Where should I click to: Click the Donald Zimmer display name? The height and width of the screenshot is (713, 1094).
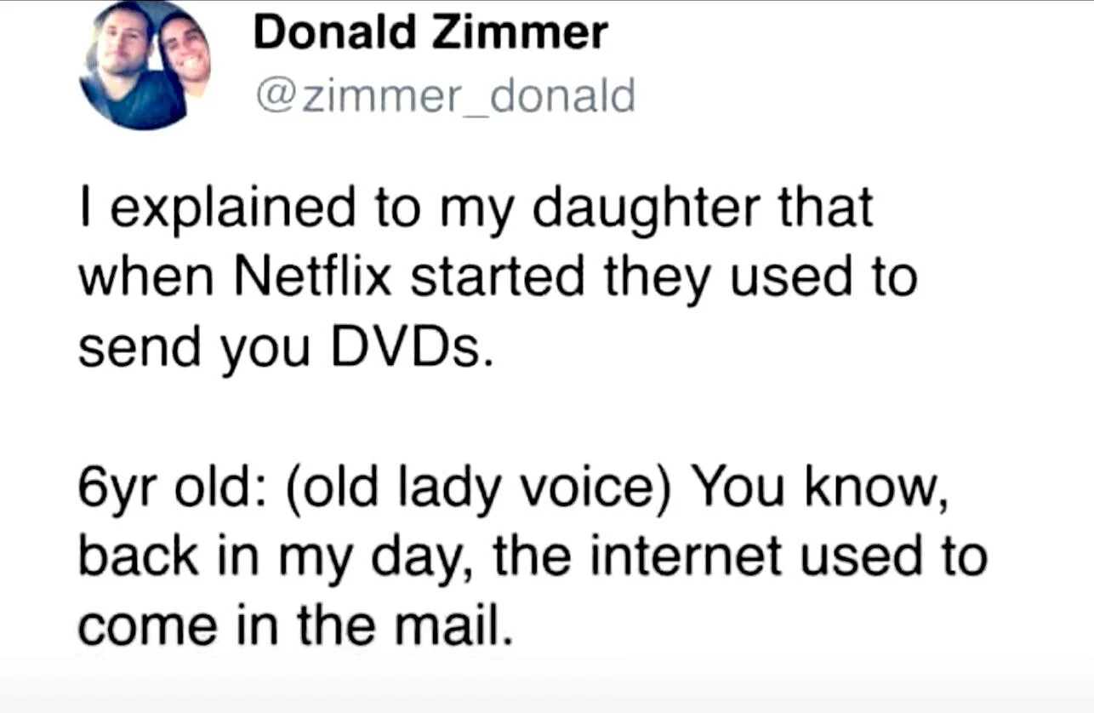(x=430, y=33)
